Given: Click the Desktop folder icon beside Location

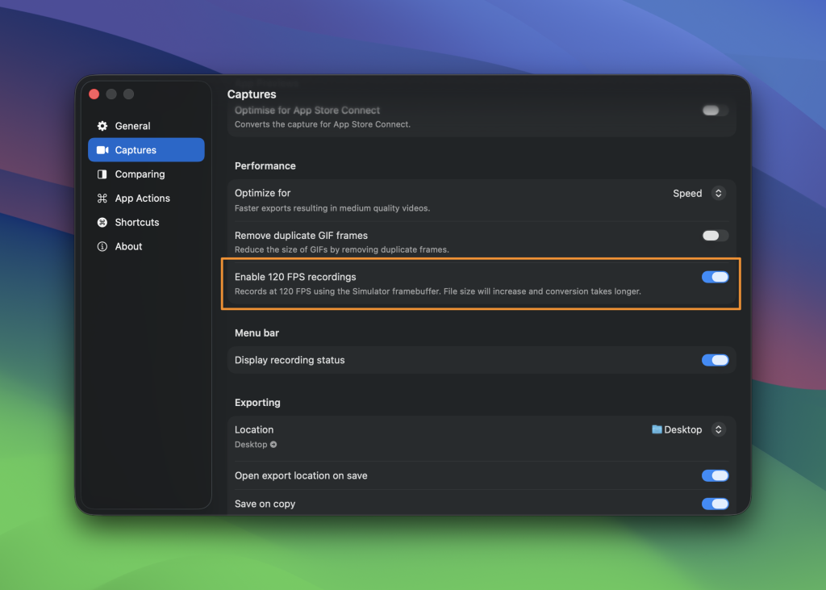Looking at the screenshot, I should click(657, 429).
